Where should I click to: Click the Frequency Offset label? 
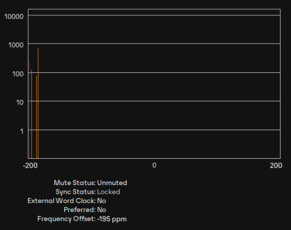pos(66,219)
